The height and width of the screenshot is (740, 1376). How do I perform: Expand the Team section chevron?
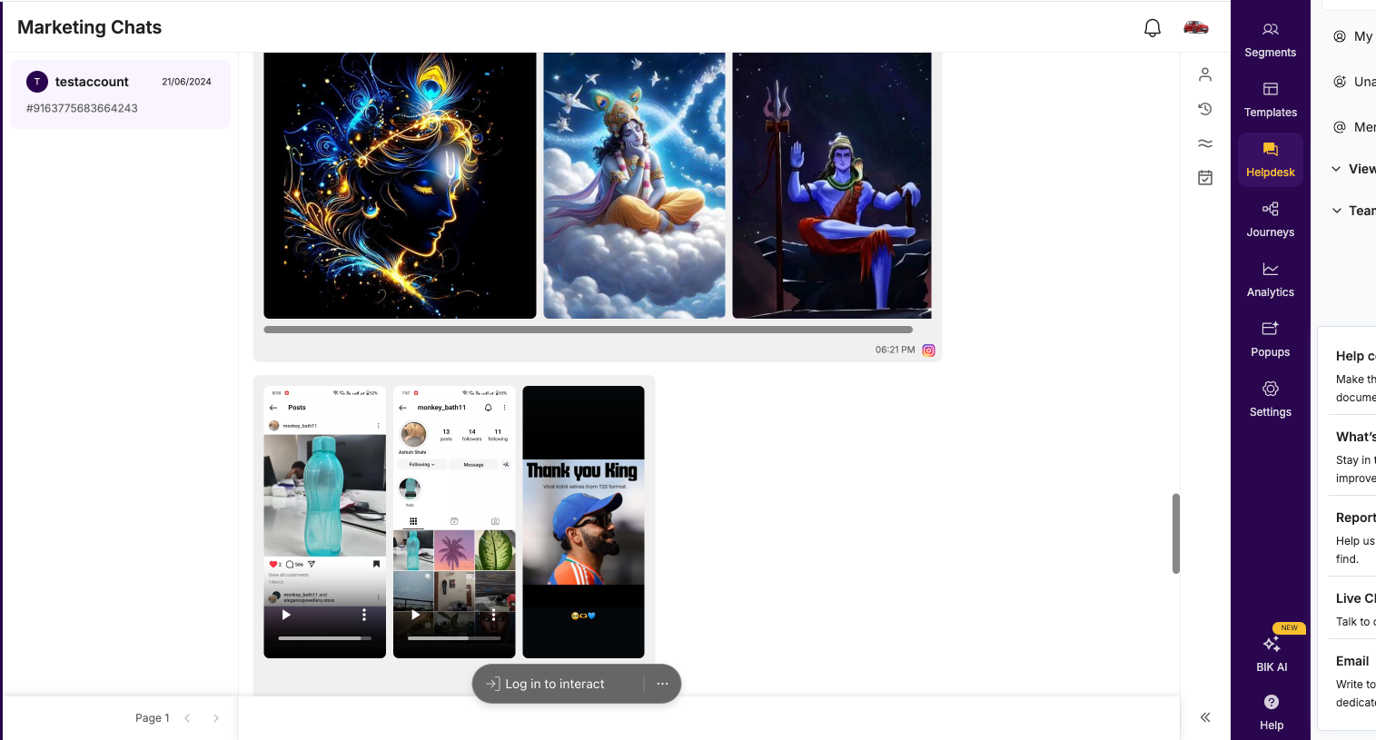tap(1336, 211)
